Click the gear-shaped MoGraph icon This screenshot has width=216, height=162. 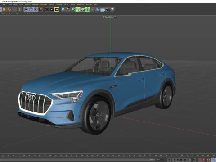83,9
